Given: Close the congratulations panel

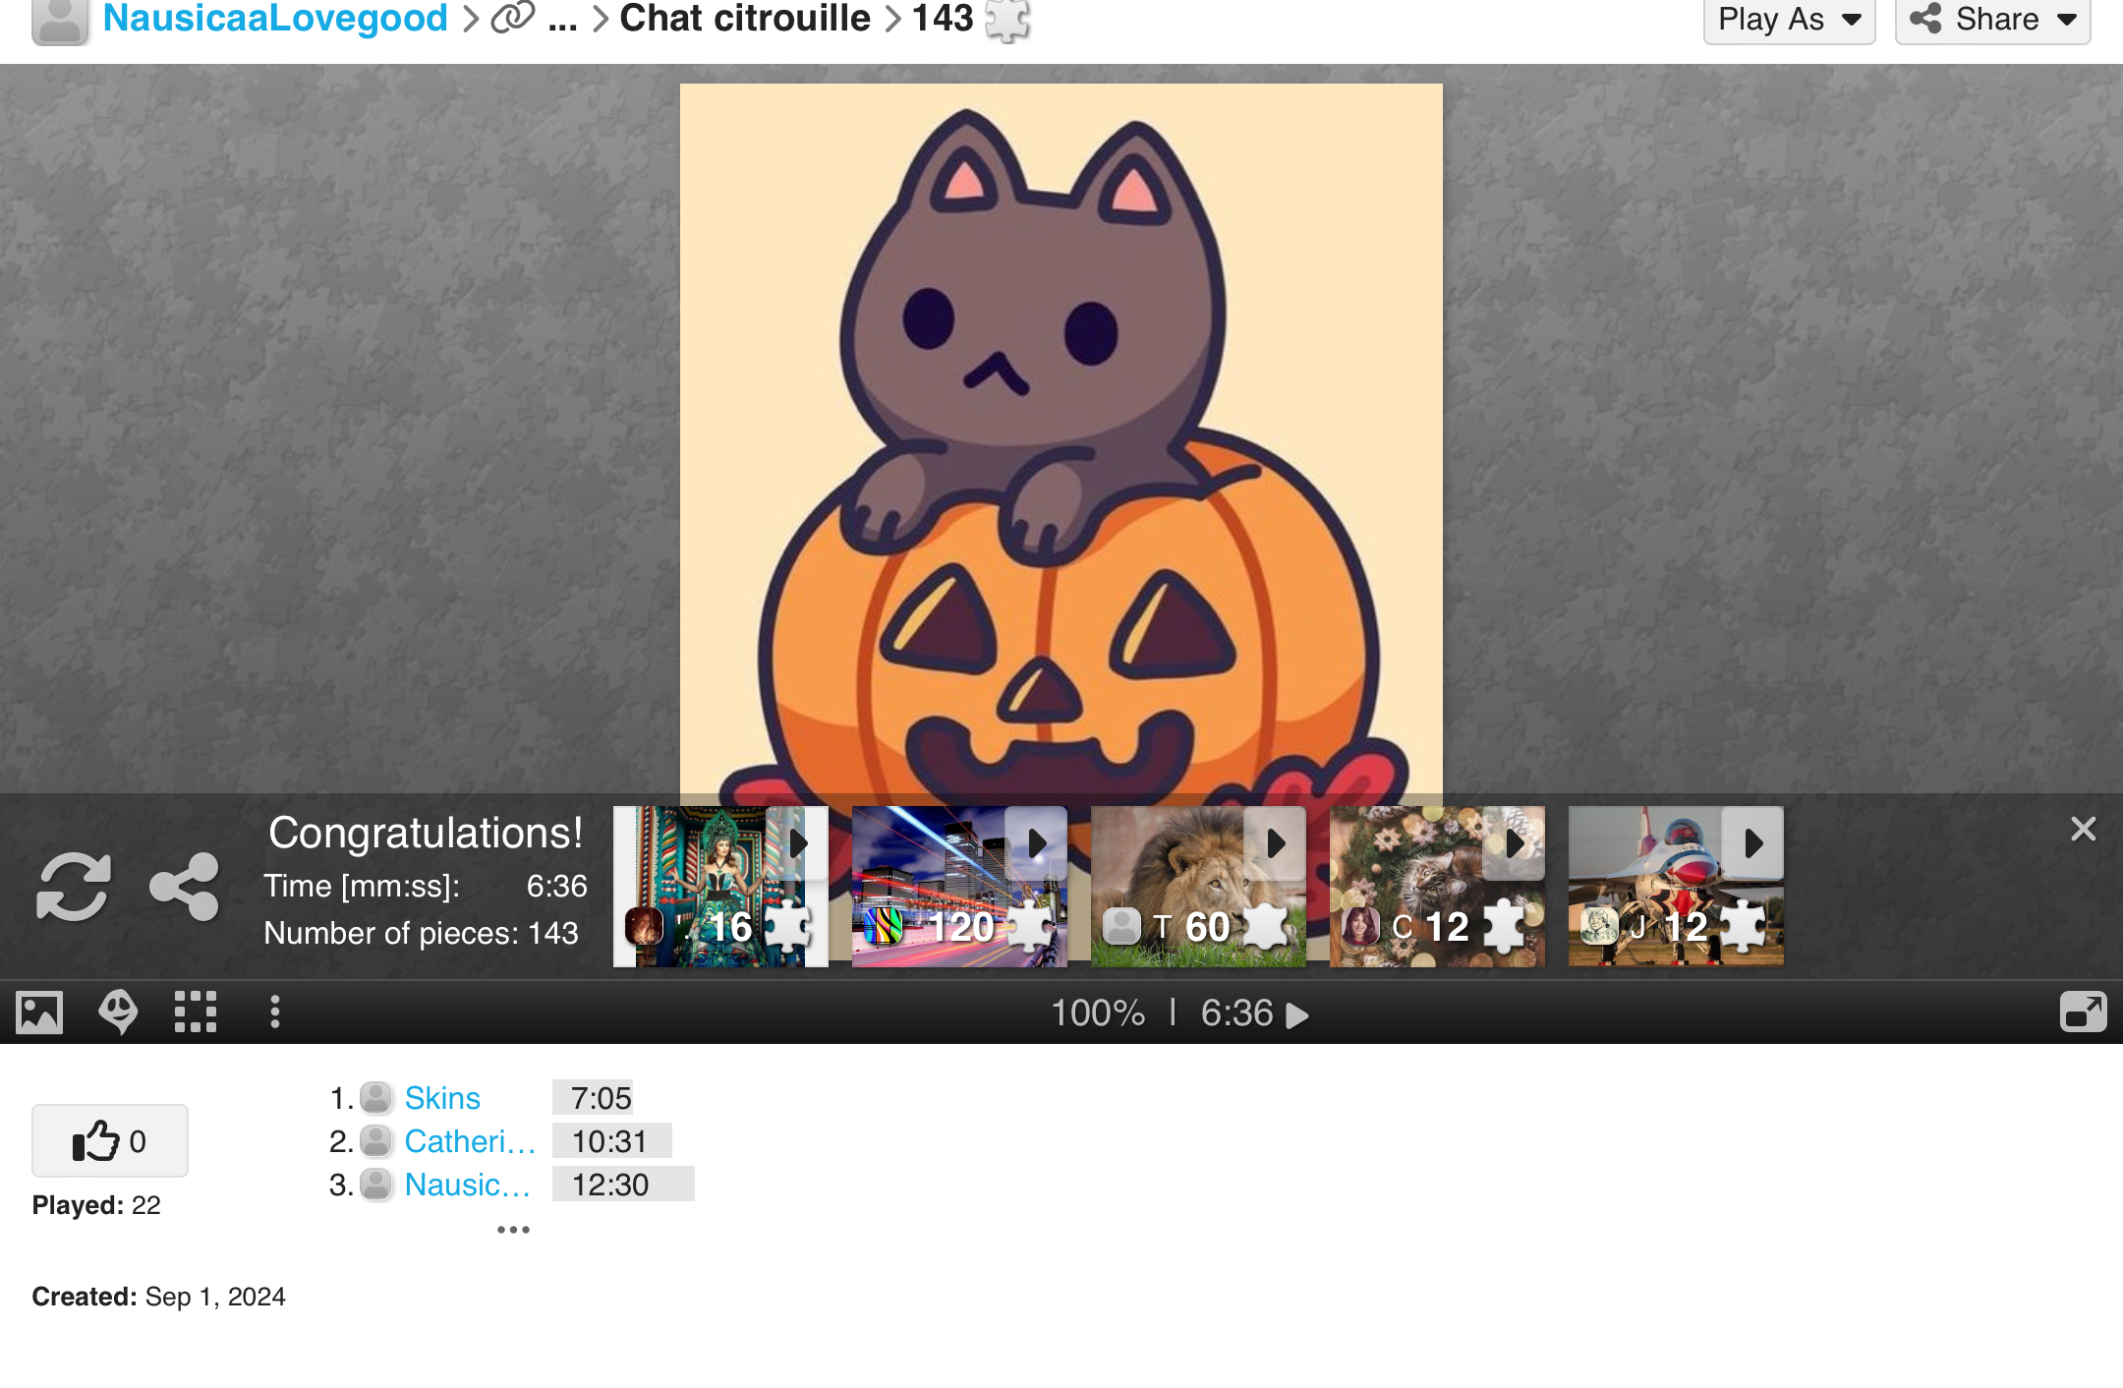Looking at the screenshot, I should 2083,830.
